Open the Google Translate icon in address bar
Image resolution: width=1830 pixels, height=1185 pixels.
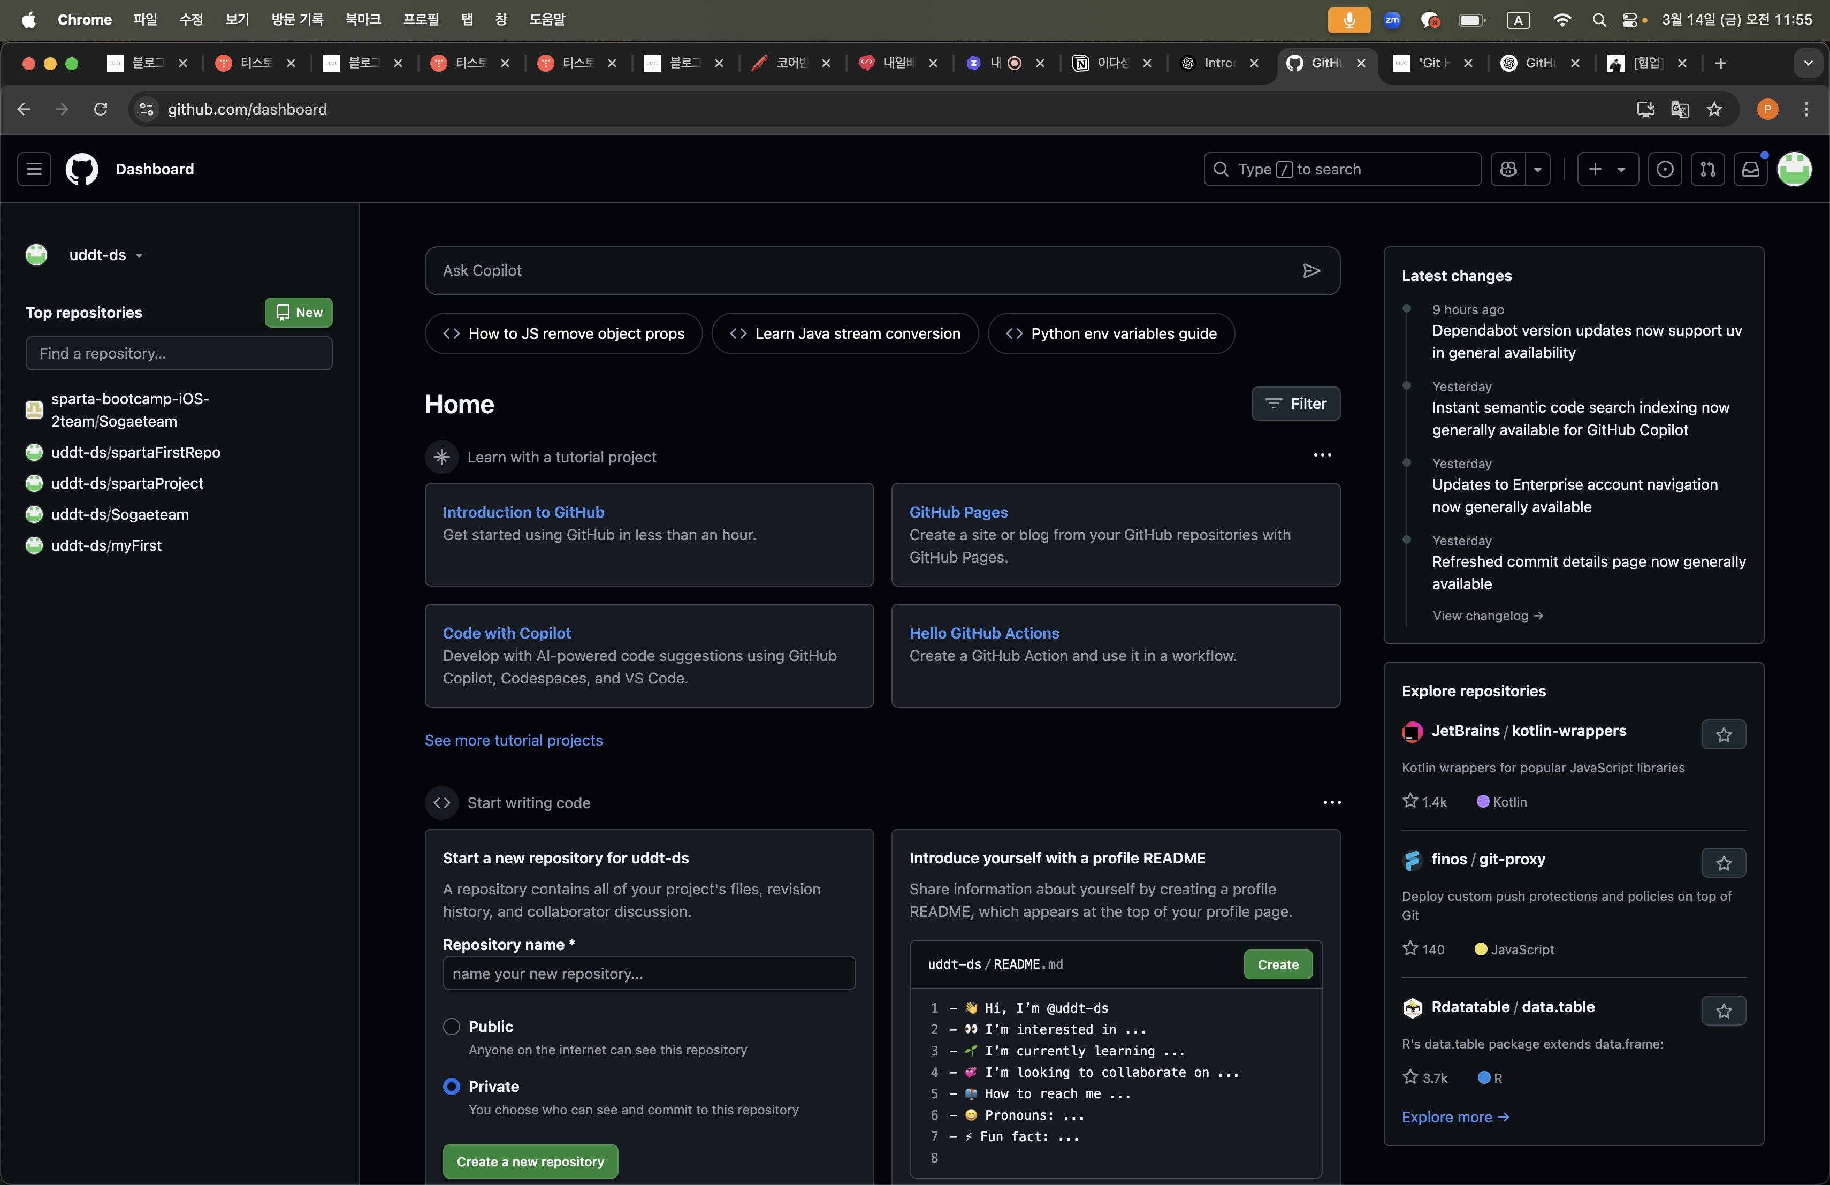pos(1679,109)
